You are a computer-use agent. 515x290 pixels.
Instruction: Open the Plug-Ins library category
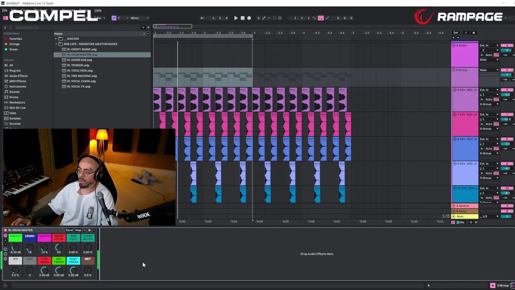tap(15, 70)
